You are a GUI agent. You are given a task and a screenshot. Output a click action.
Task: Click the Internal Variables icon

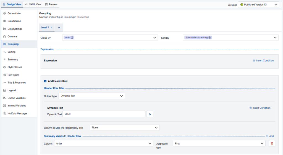(x=4, y=106)
